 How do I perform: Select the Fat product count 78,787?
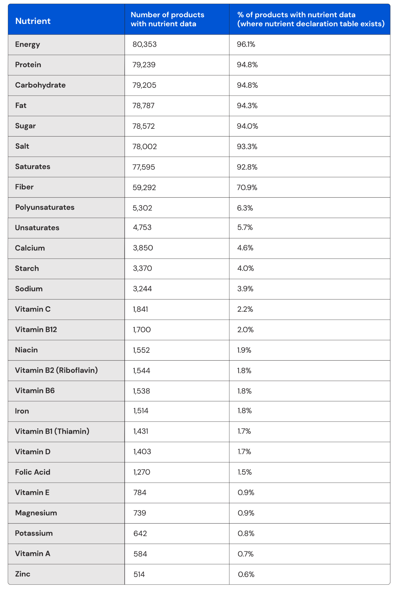click(143, 106)
